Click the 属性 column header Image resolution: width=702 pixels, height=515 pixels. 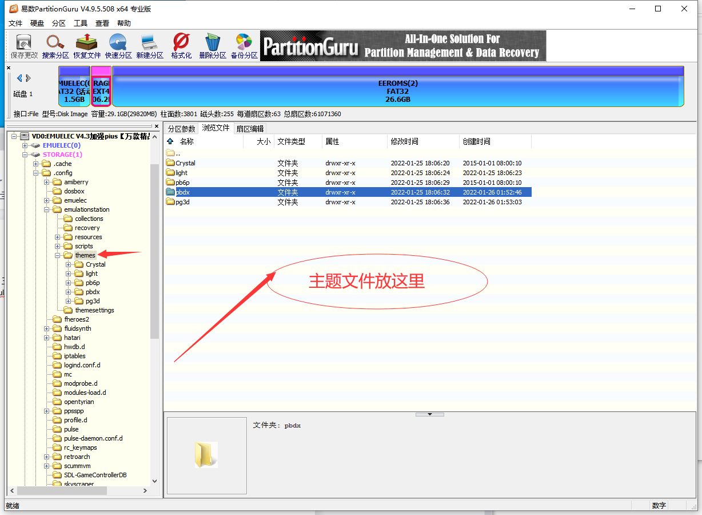(x=355, y=141)
